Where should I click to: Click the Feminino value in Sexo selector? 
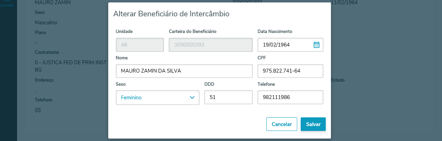pyautogui.click(x=132, y=98)
